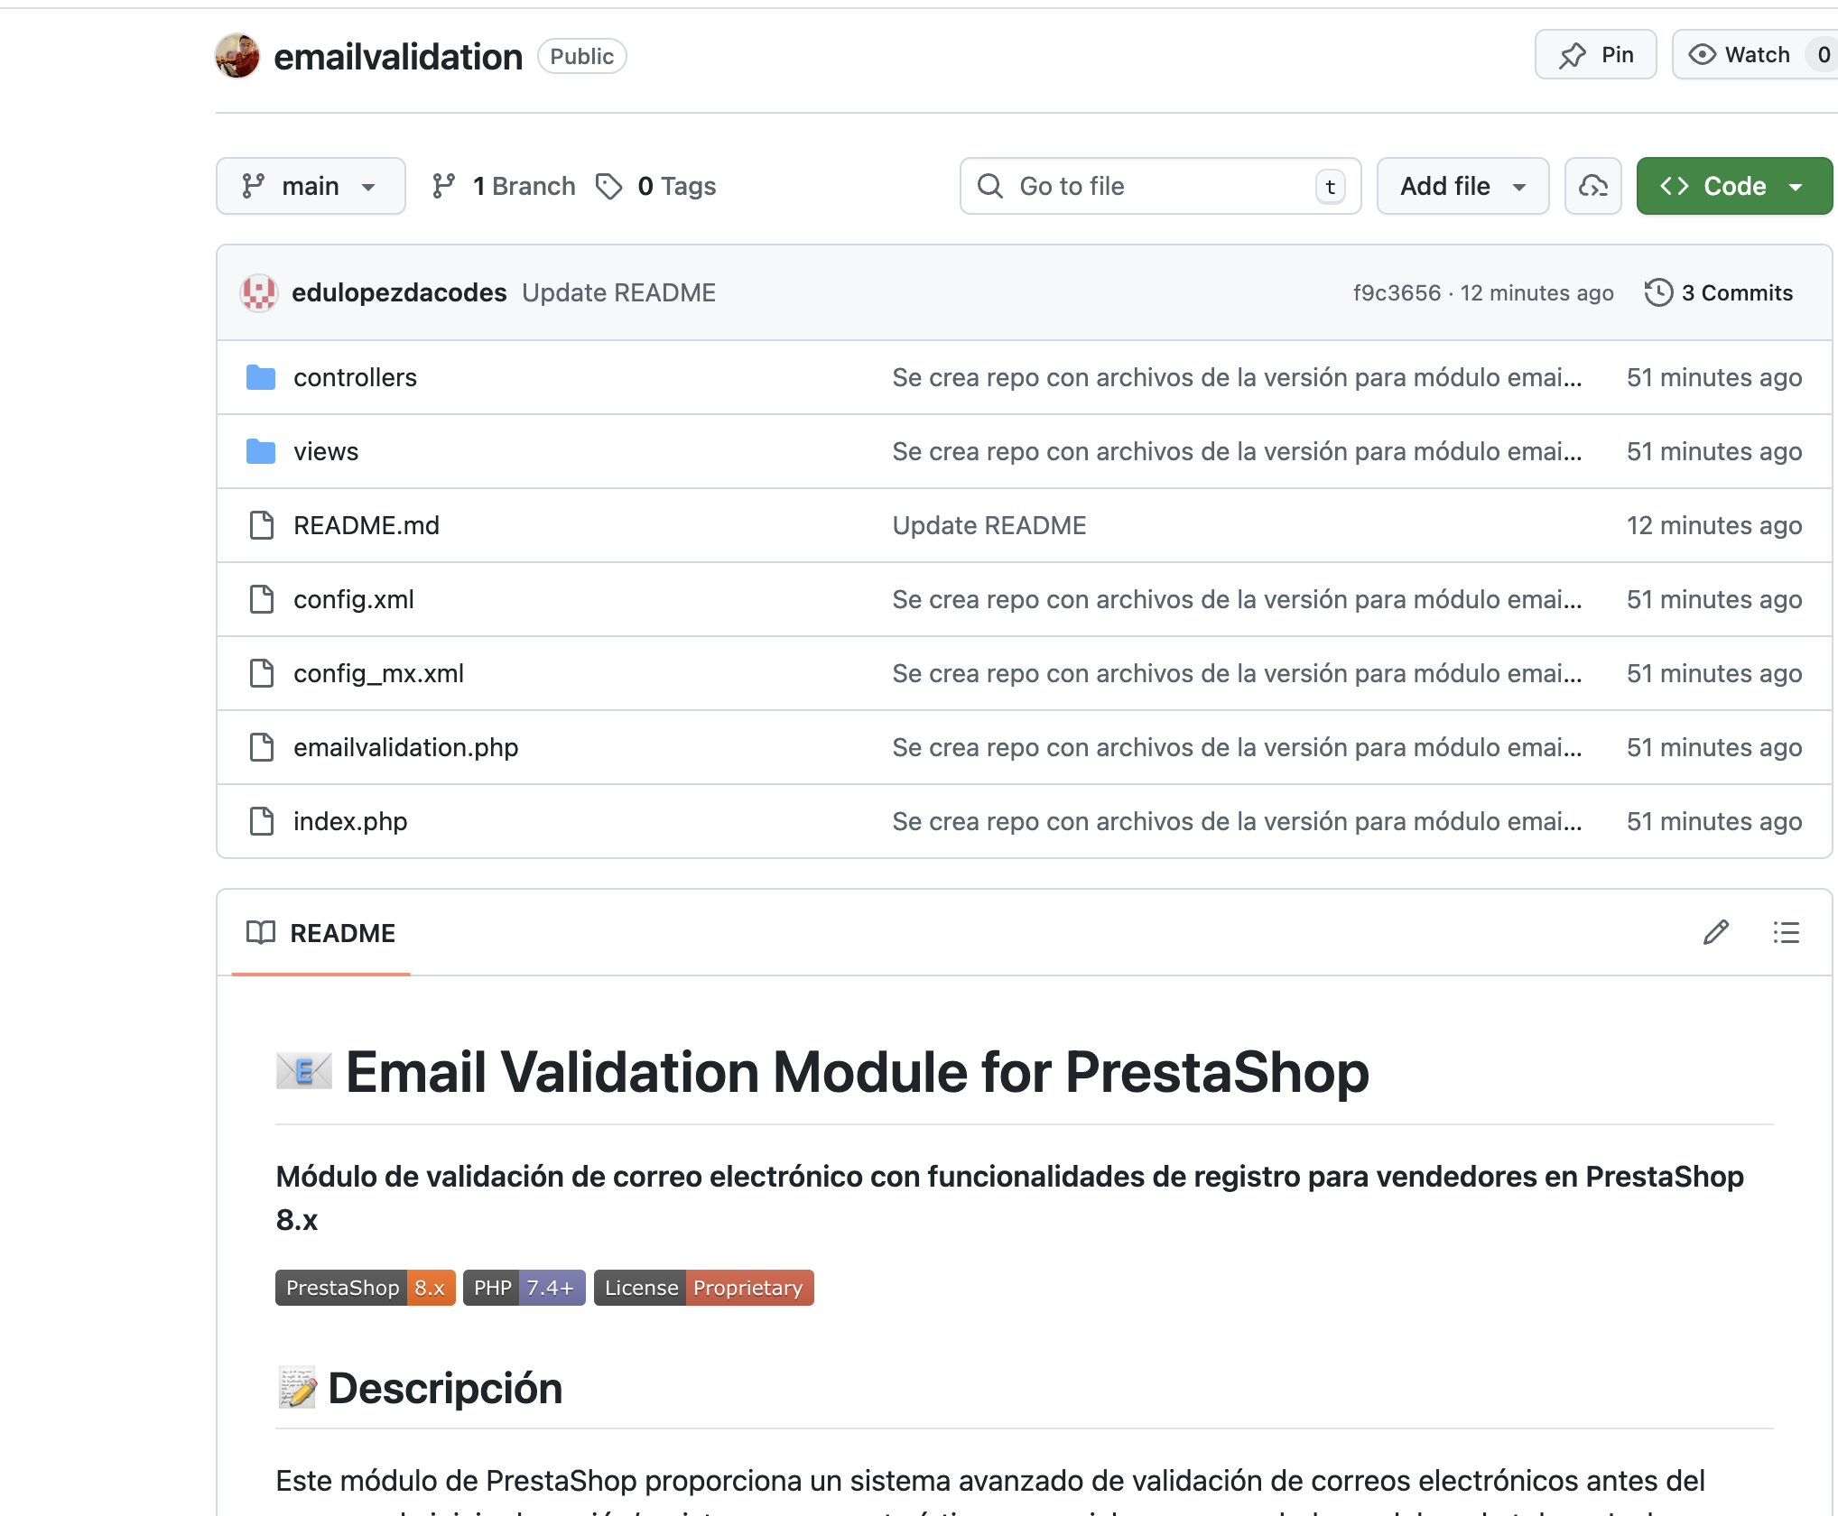Open the views directory
The height and width of the screenshot is (1516, 1838).
(326, 451)
